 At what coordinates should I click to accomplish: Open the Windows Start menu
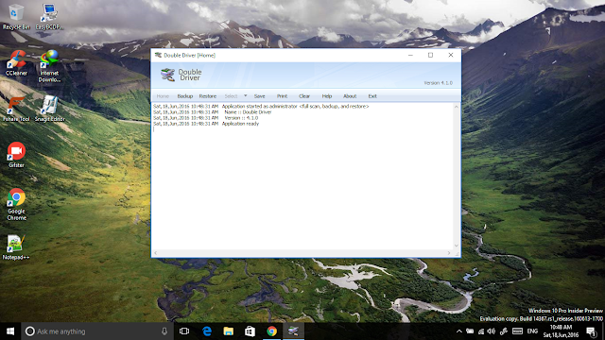[10, 331]
